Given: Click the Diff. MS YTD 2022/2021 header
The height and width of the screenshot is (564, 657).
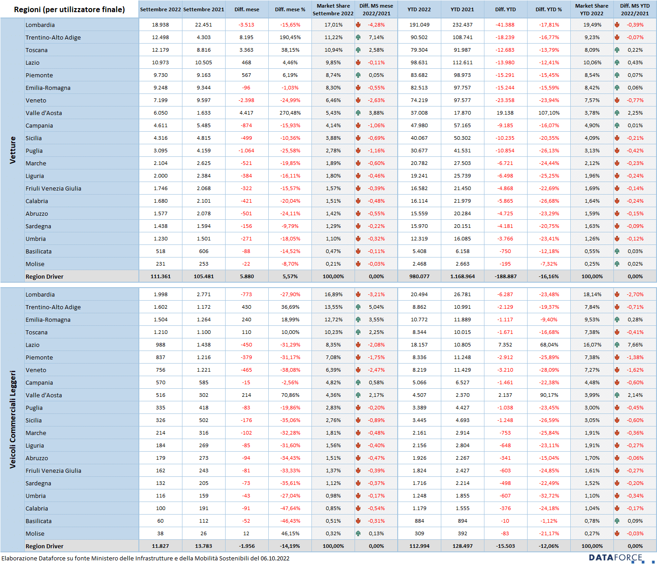Looking at the screenshot, I should tap(635, 9).
